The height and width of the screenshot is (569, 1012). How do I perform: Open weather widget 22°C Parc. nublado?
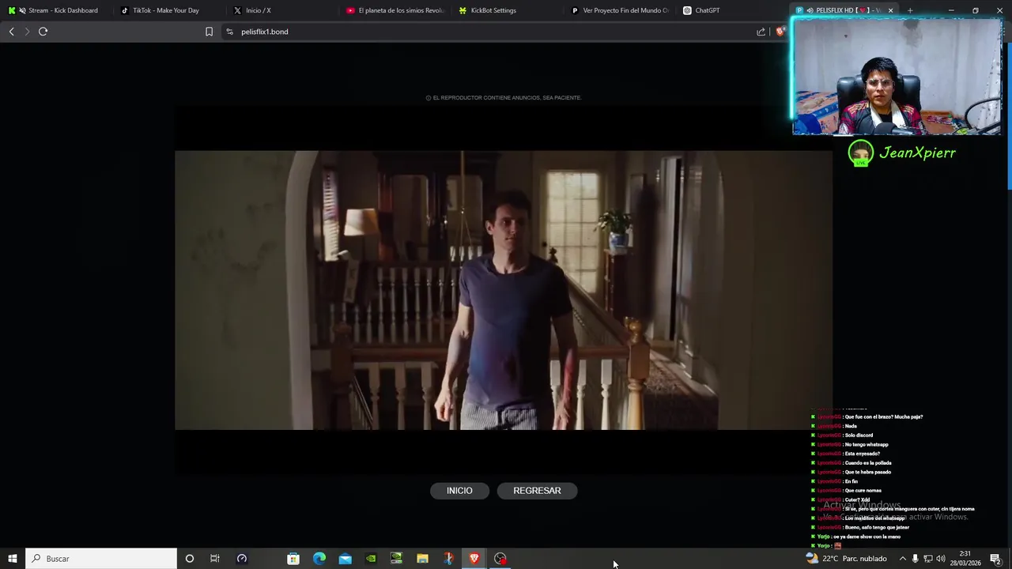pyautogui.click(x=846, y=559)
